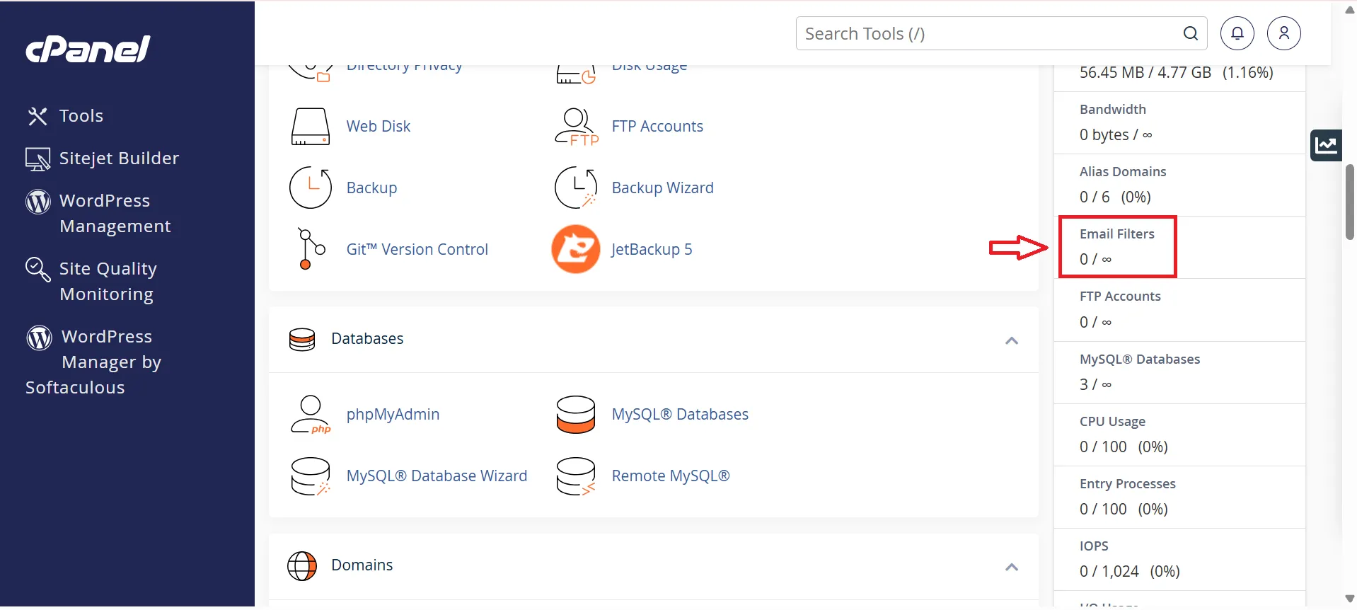Image resolution: width=1357 pixels, height=610 pixels.
Task: Open the JetBackup 5 icon
Action: pos(575,249)
